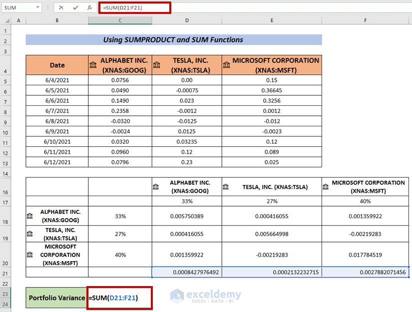Viewport: 412px width, 312px height.
Task: Open the Insert Function fx button
Action: pyautogui.click(x=89, y=7)
